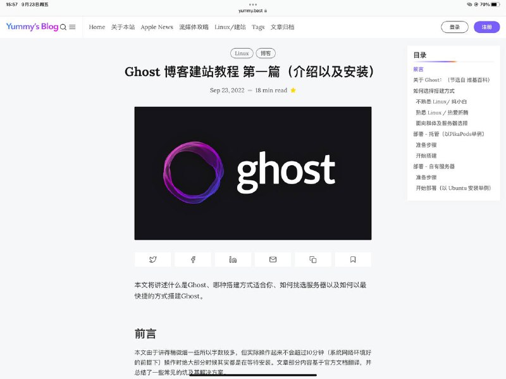Share article via LinkedIn icon
This screenshot has width=506, height=379.
click(x=233, y=259)
